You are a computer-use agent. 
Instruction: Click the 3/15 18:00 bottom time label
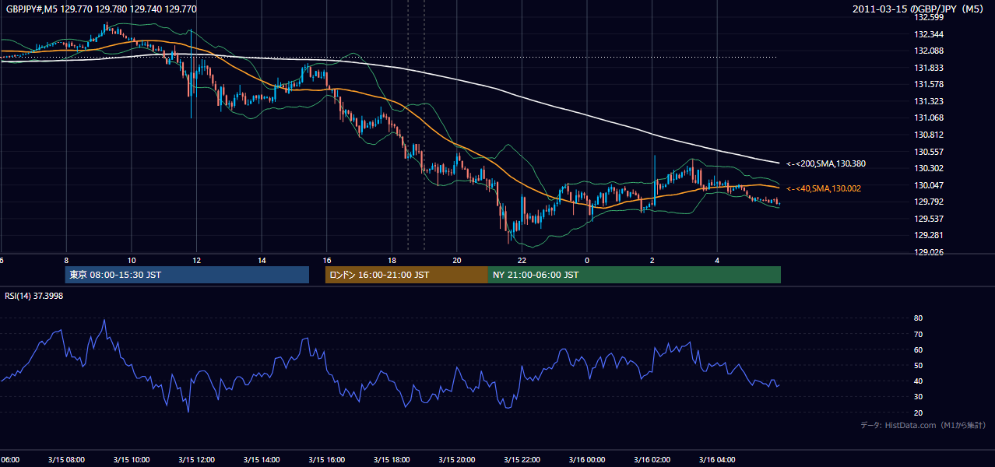pos(392,460)
